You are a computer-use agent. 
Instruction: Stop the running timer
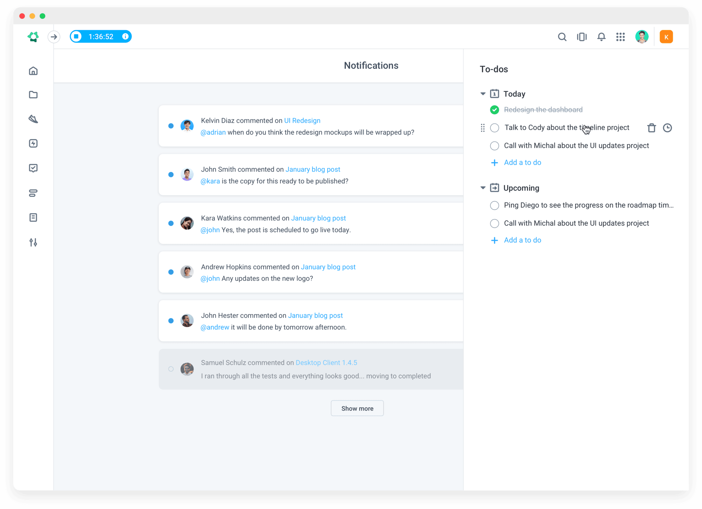[76, 36]
